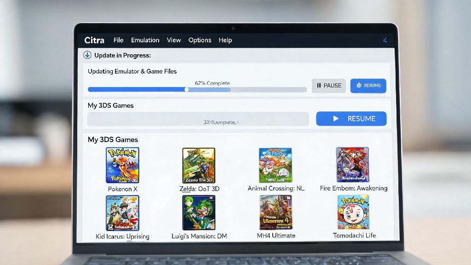Image resolution: width=471 pixels, height=265 pixels.
Task: Open the Tomodachi Life cover art
Action: click(x=353, y=212)
